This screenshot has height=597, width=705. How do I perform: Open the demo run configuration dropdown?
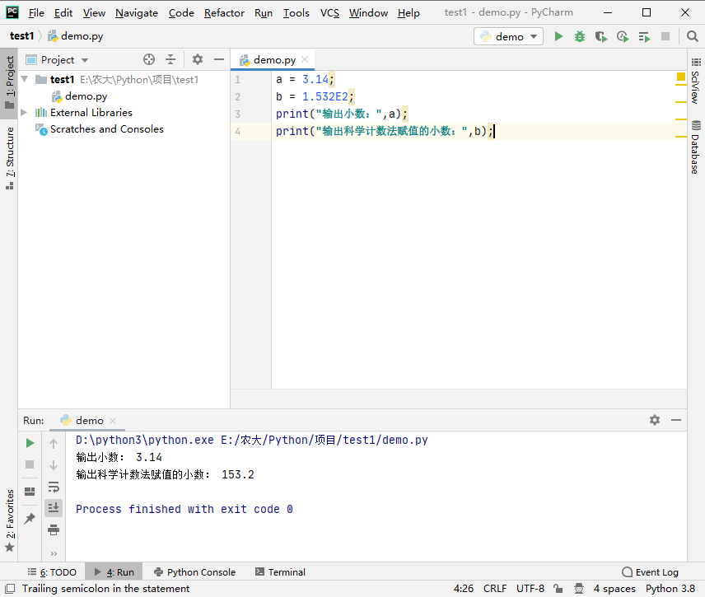(509, 36)
